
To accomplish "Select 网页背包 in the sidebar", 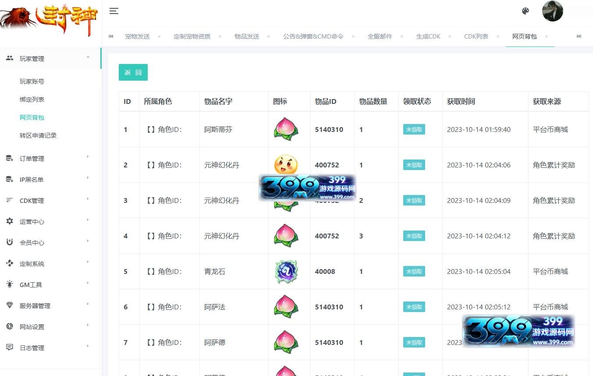I will [x=32, y=117].
